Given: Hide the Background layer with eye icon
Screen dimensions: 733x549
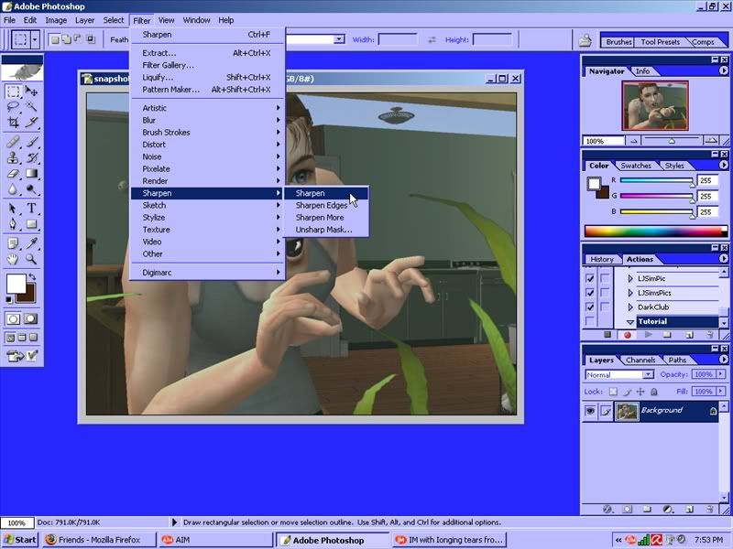Looking at the screenshot, I should coord(590,411).
